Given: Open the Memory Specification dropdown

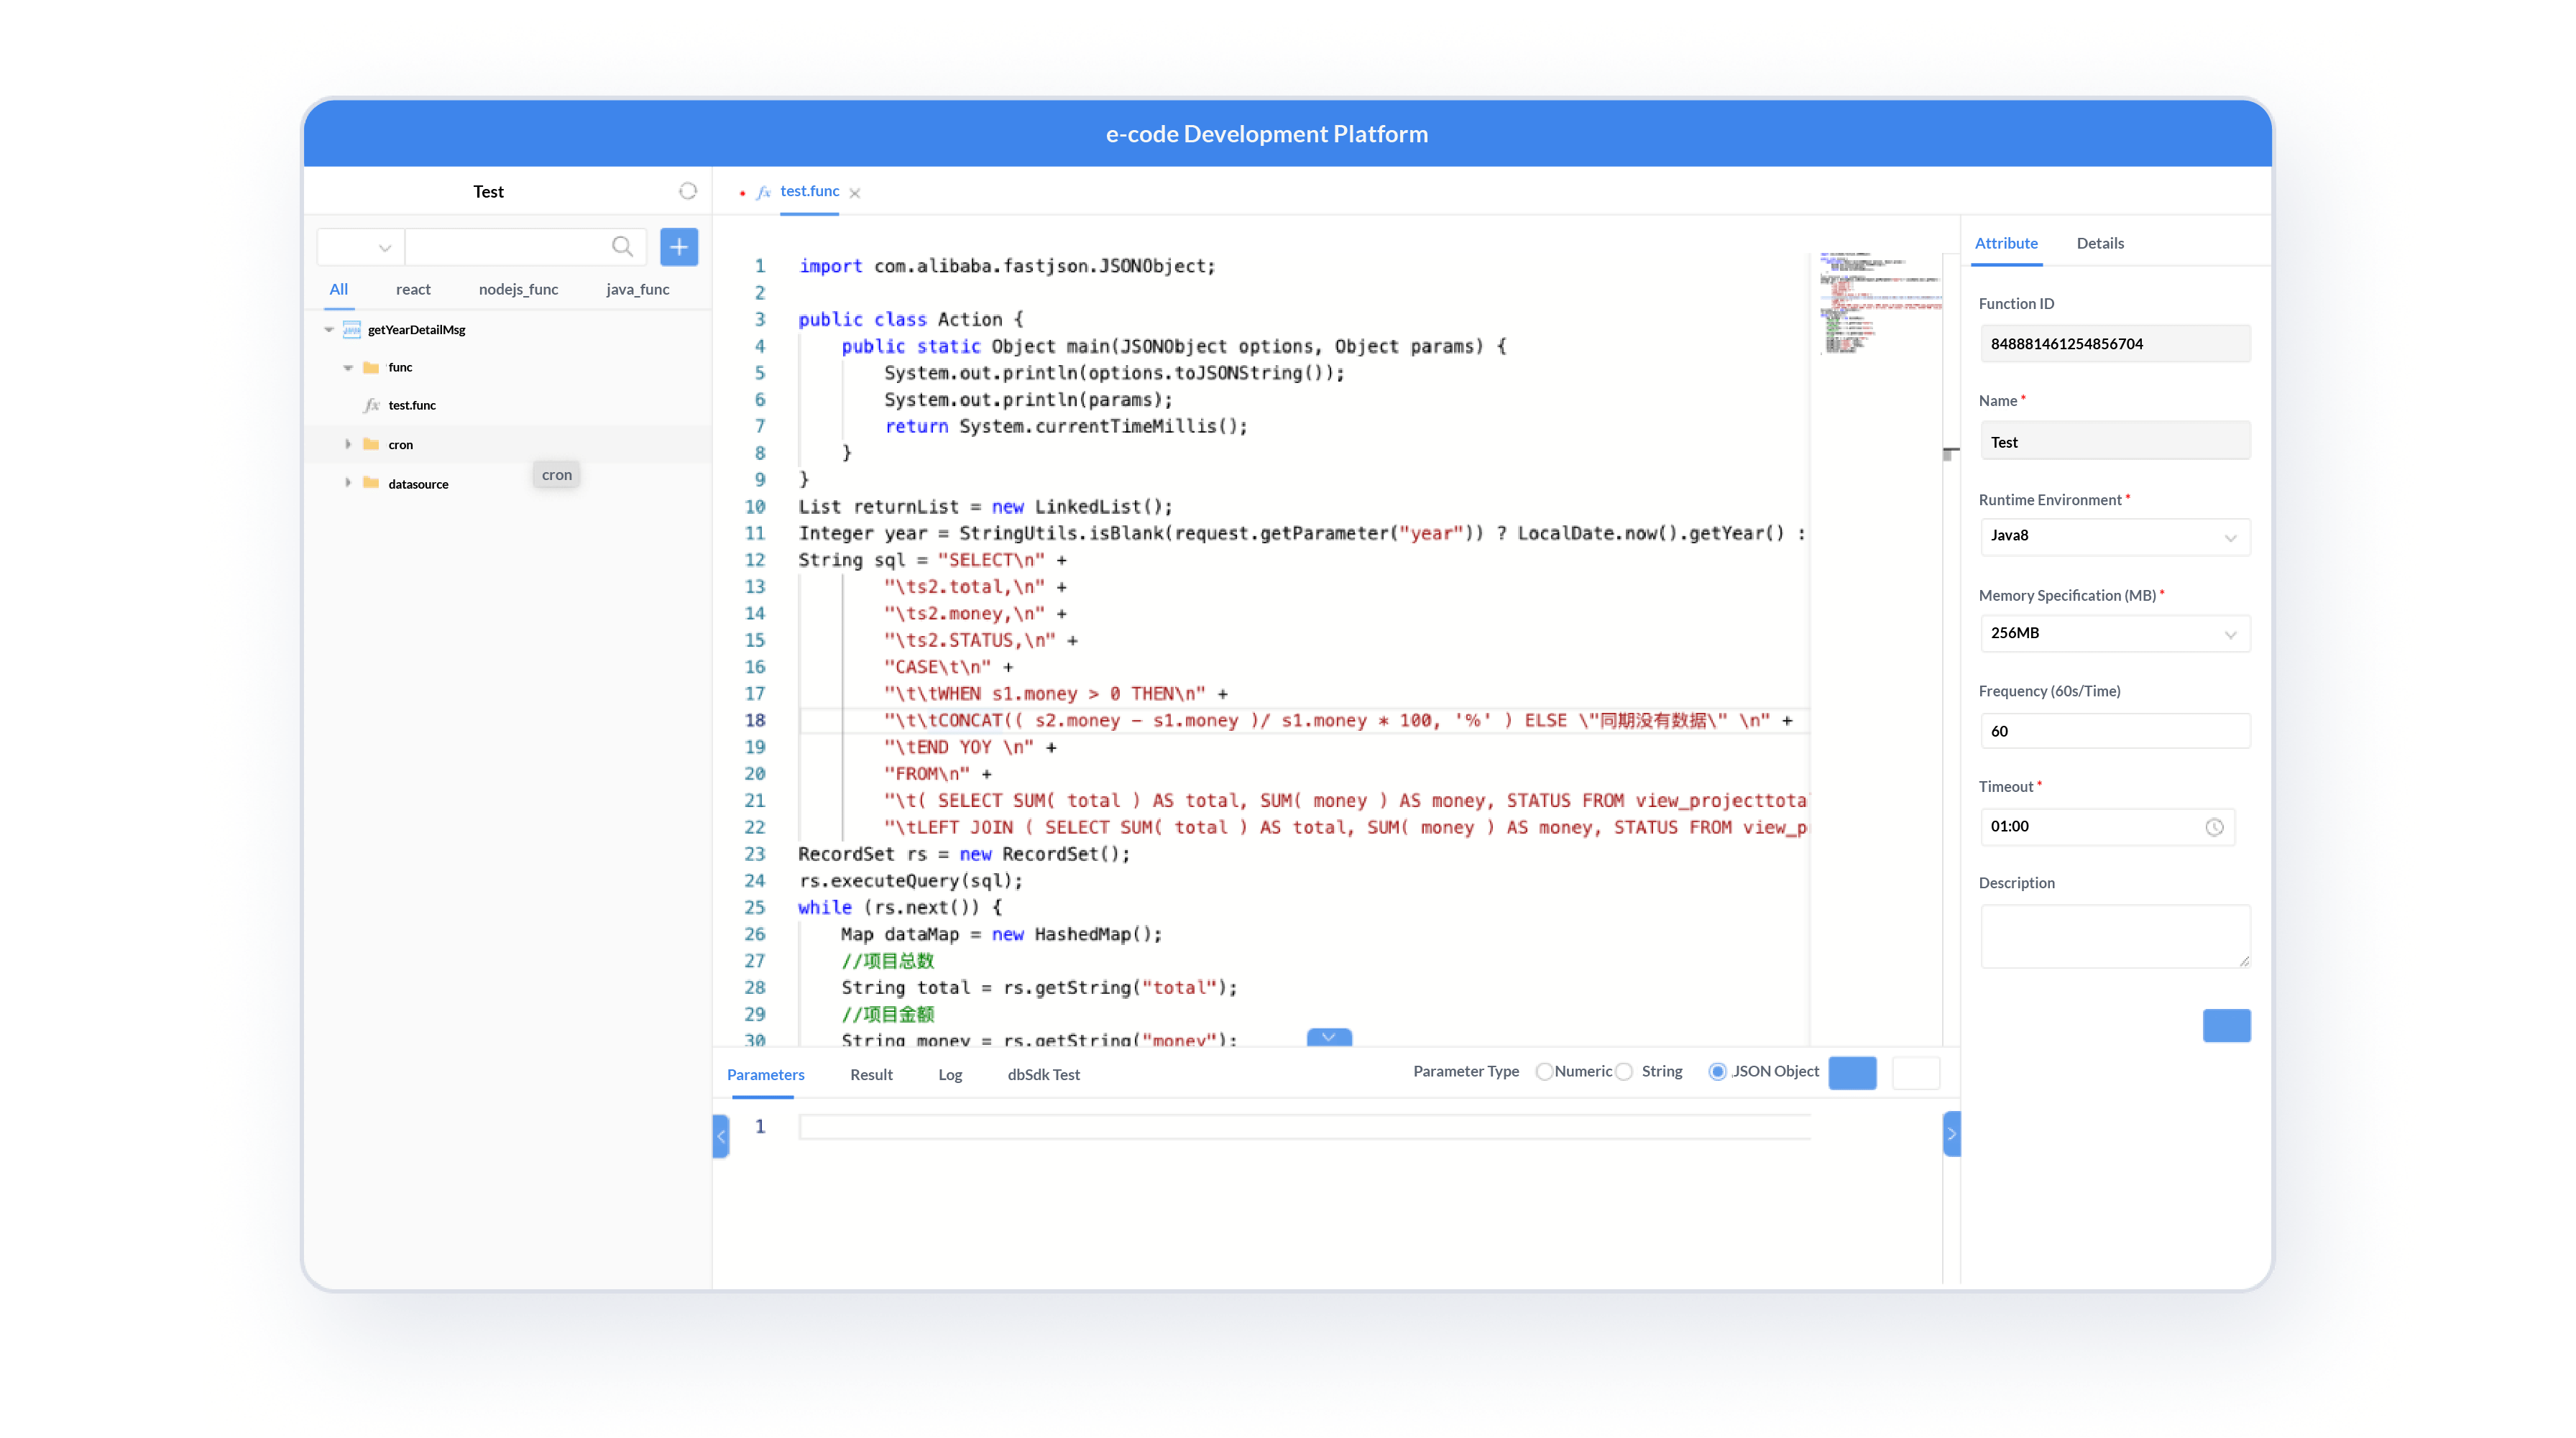Looking at the screenshot, I should pyautogui.click(x=2231, y=633).
